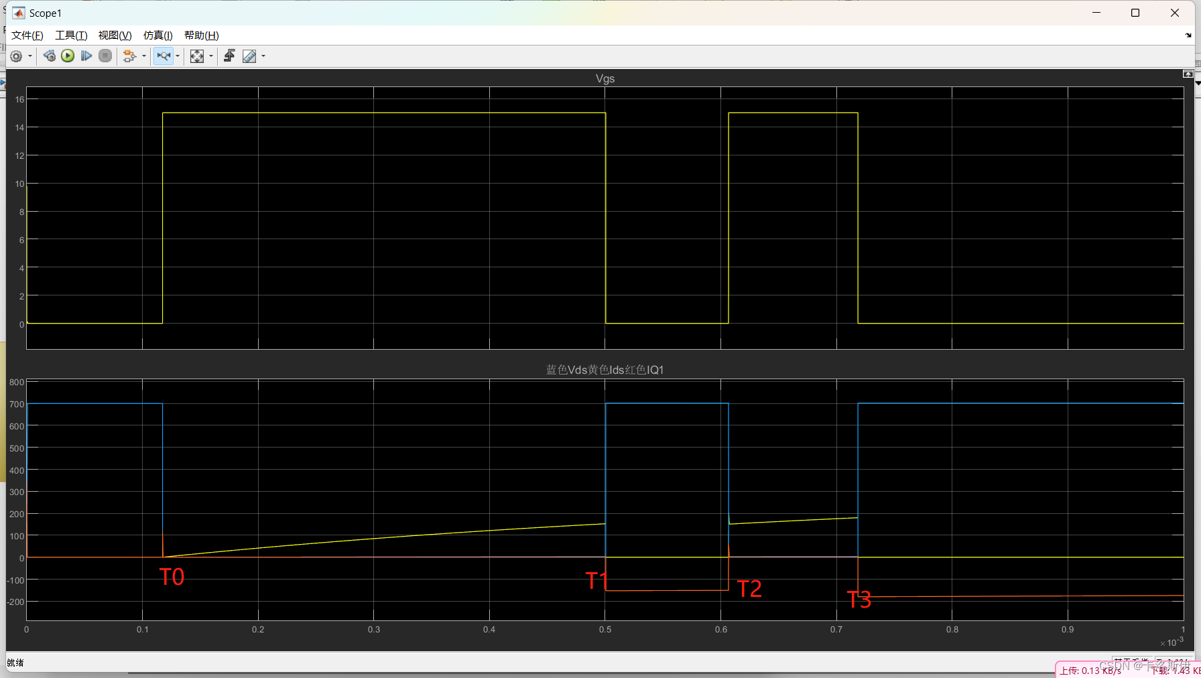Click the Vgs plot title

click(x=605, y=78)
